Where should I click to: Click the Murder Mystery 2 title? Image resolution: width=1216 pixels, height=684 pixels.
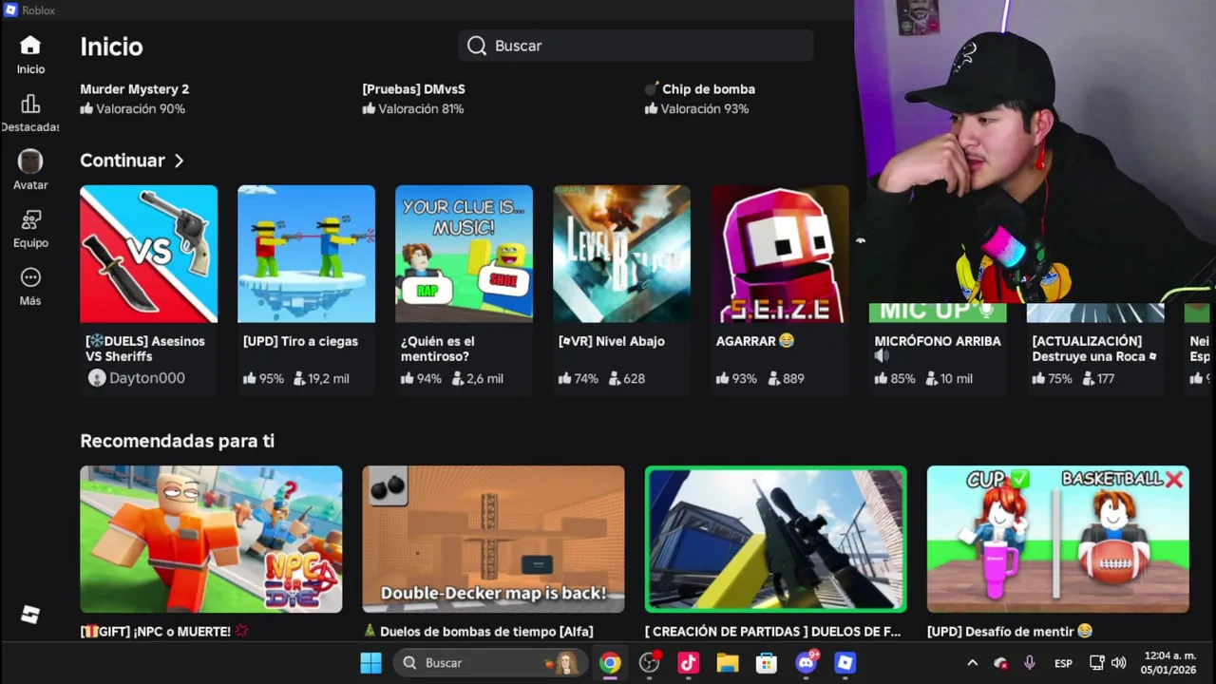(x=134, y=89)
